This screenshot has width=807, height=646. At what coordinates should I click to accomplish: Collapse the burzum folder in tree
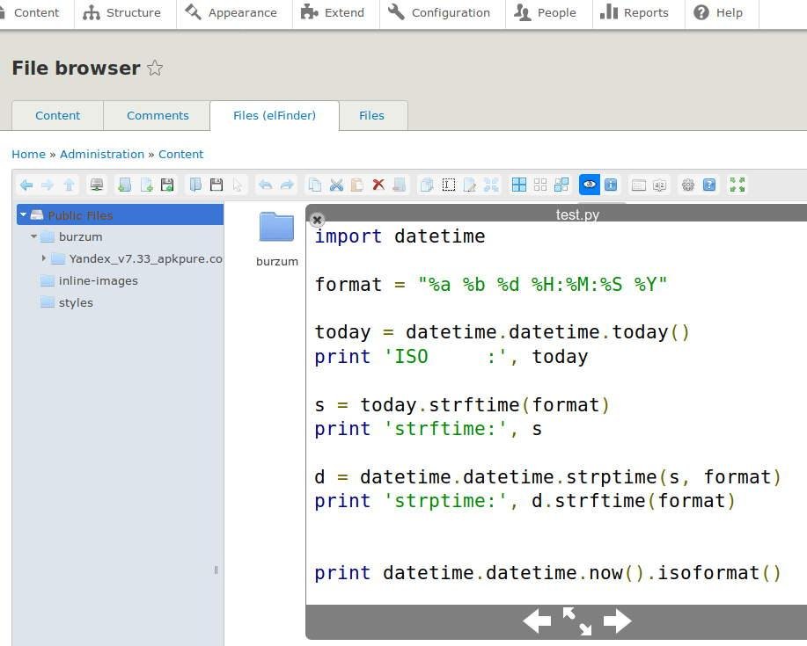point(34,236)
